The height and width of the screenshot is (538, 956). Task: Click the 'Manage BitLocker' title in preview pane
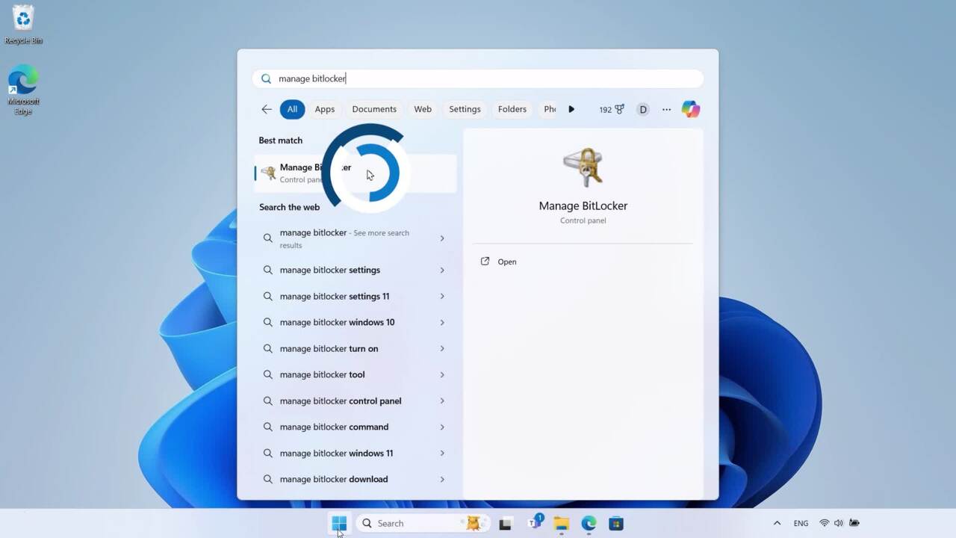point(583,205)
